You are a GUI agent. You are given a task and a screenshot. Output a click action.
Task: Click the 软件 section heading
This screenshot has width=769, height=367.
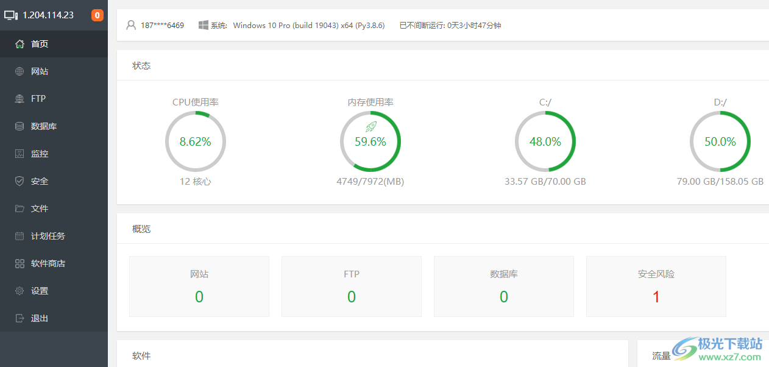click(141, 356)
